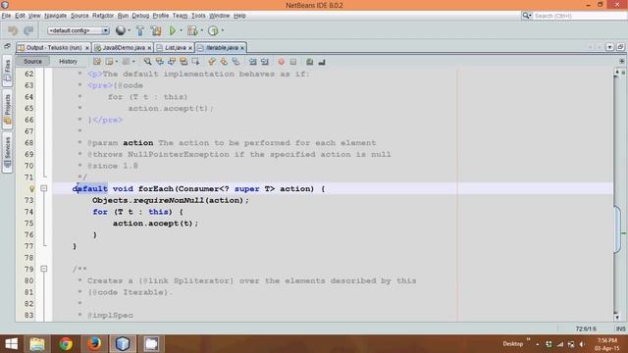The image size is (628, 353).
Task: Collapse the forEach method fold marker
Action: point(44,188)
